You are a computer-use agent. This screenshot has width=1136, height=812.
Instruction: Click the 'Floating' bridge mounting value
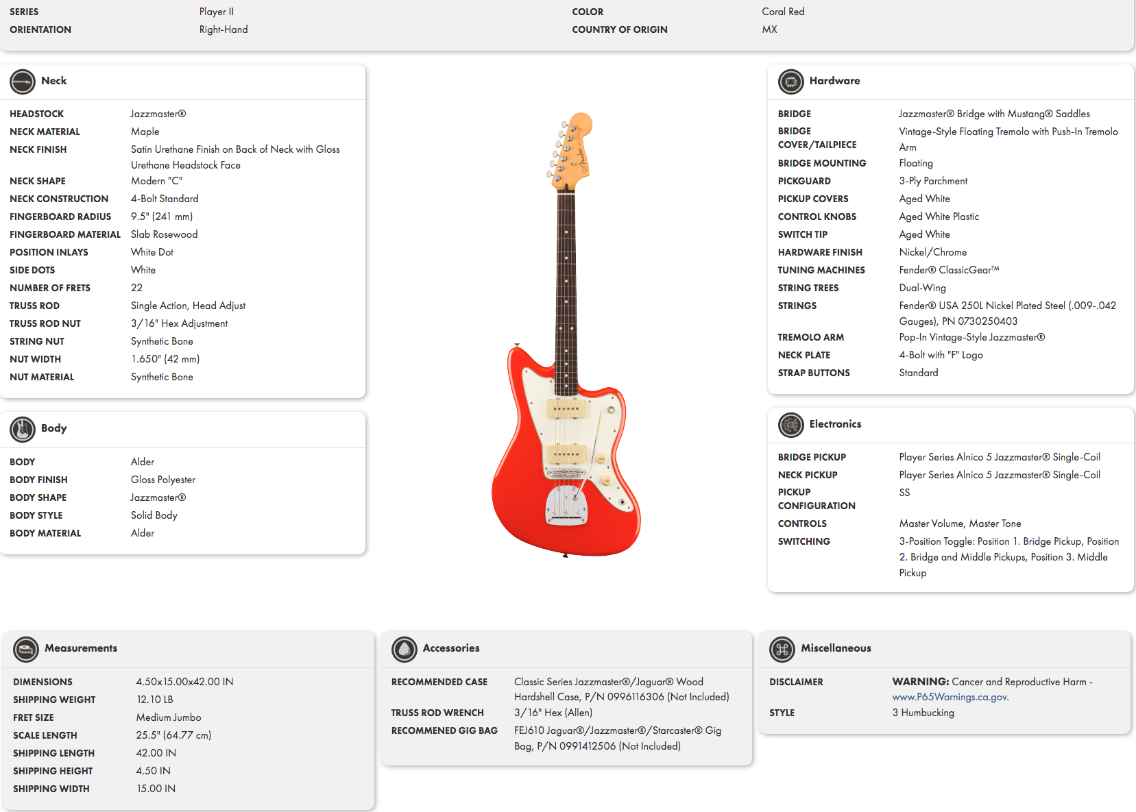(916, 163)
